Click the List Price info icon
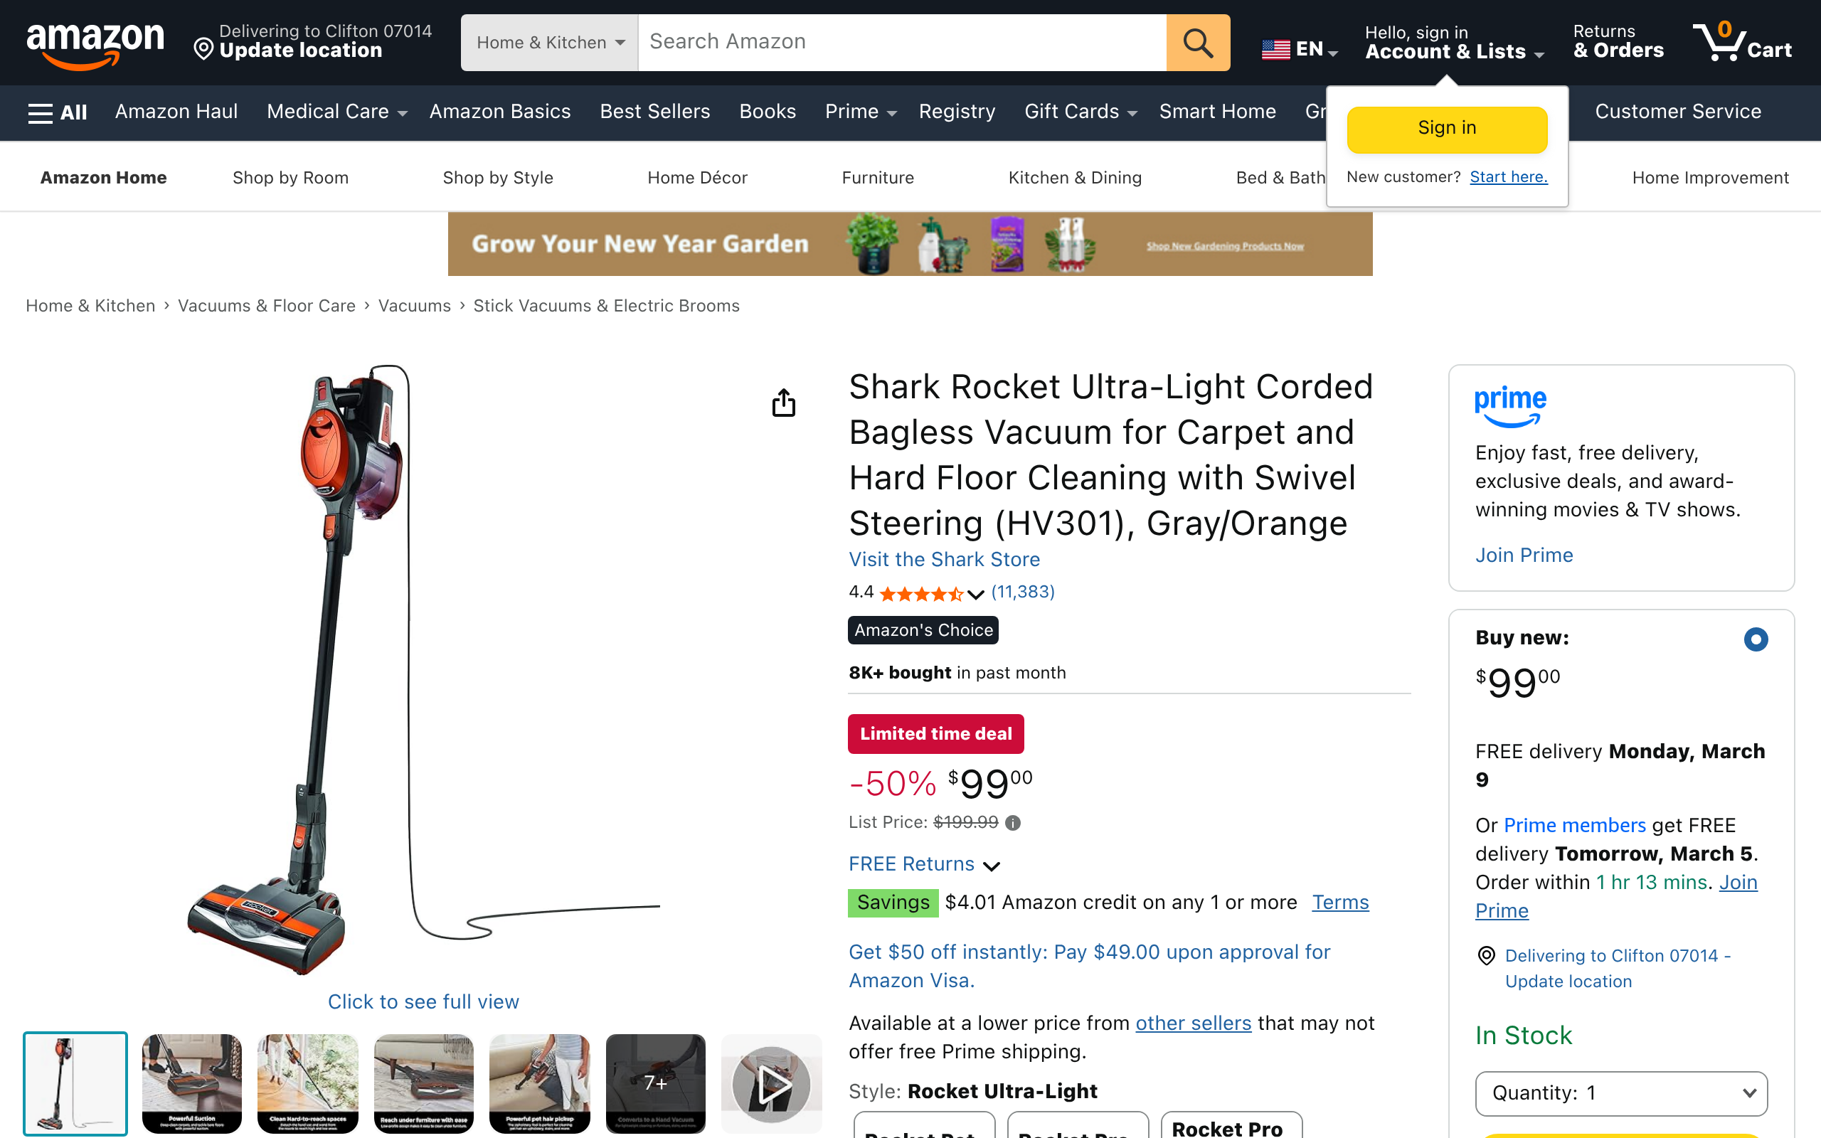 click(1013, 823)
